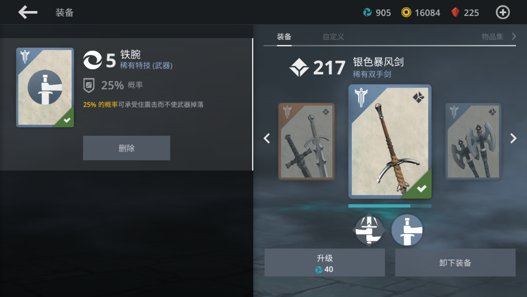
Task: Select the sword-grip perk slot icon
Action: coord(407,230)
